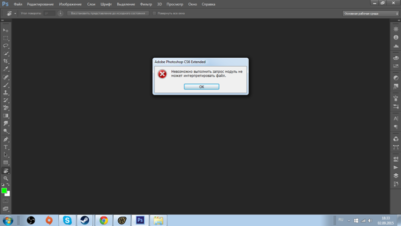Open the Actions panel
Viewport: 401px width, 226px height.
(x=396, y=167)
